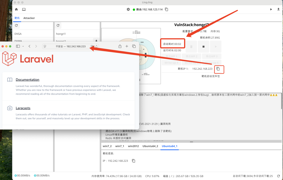Viewport: 283px width, 180px height.
Task: Toggle Safari sidebar icon
Action: click(x=18, y=46)
